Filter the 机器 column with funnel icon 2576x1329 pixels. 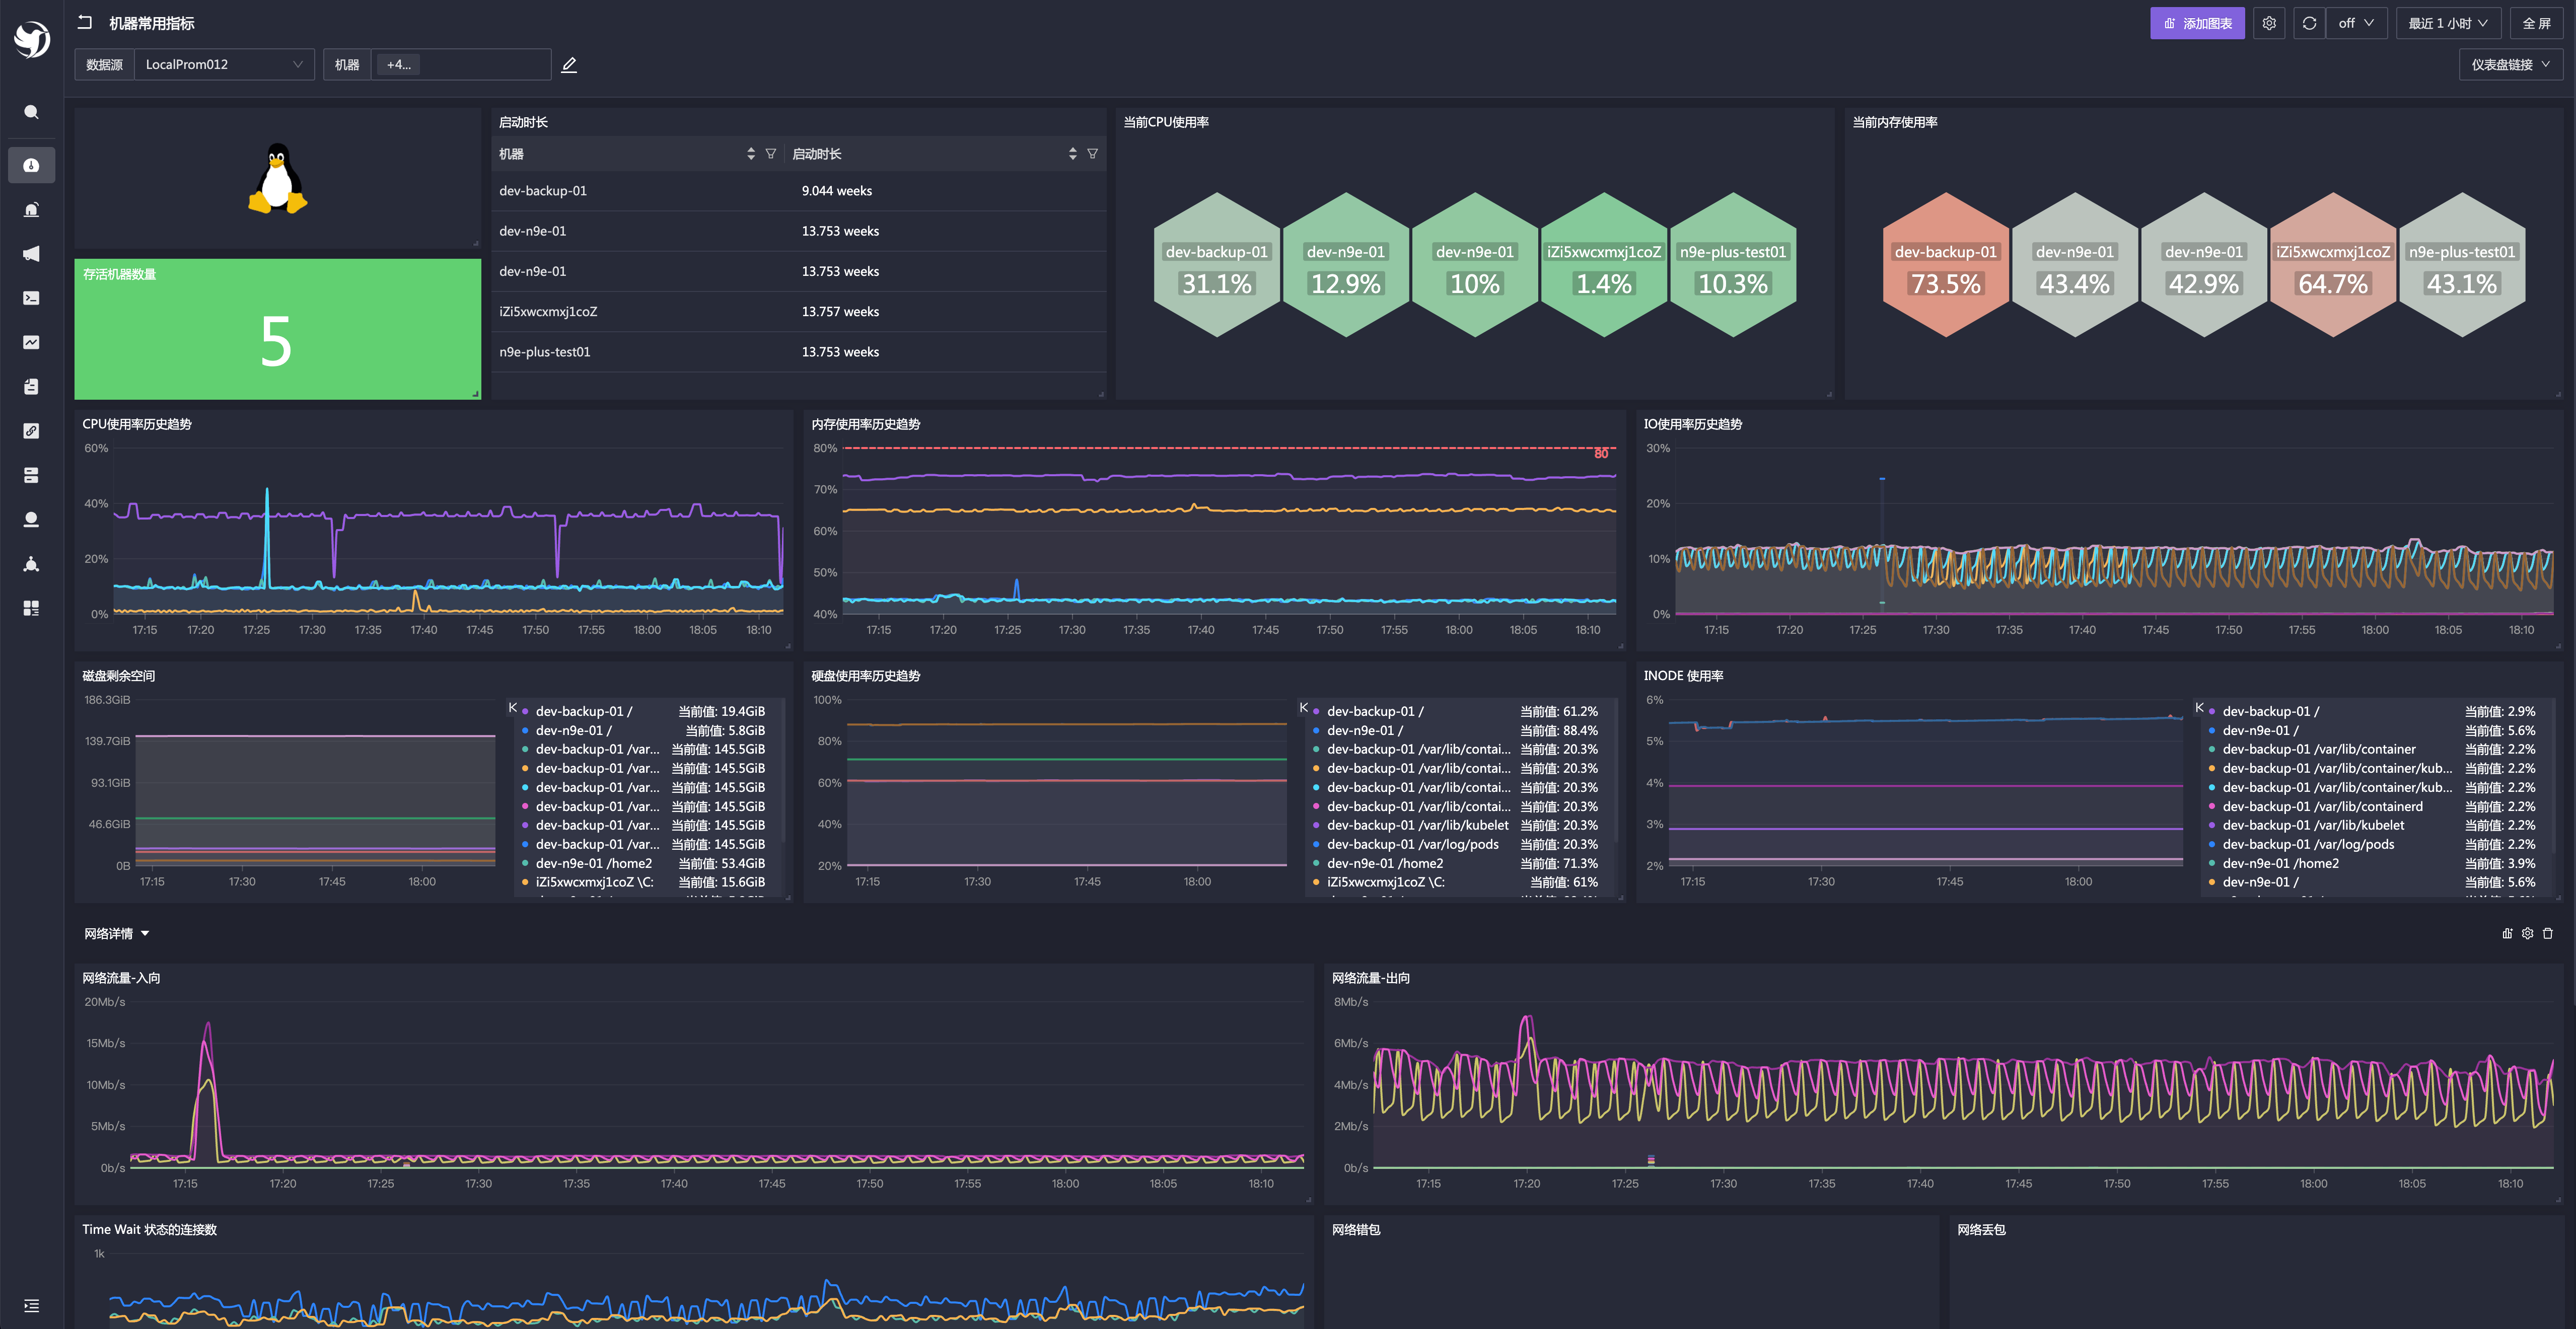[x=771, y=154]
